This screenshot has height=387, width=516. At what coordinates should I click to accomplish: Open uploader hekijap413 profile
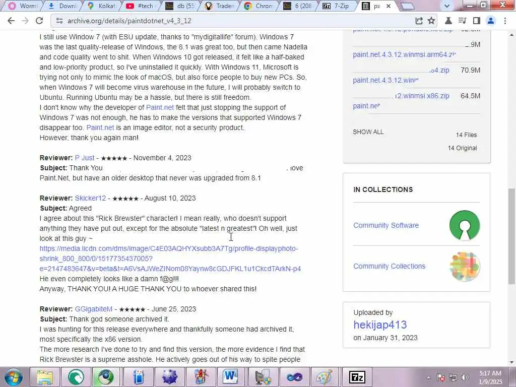tap(380, 325)
